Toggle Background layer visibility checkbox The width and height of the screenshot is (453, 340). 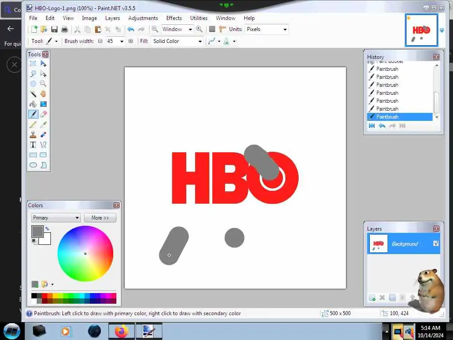(x=436, y=243)
